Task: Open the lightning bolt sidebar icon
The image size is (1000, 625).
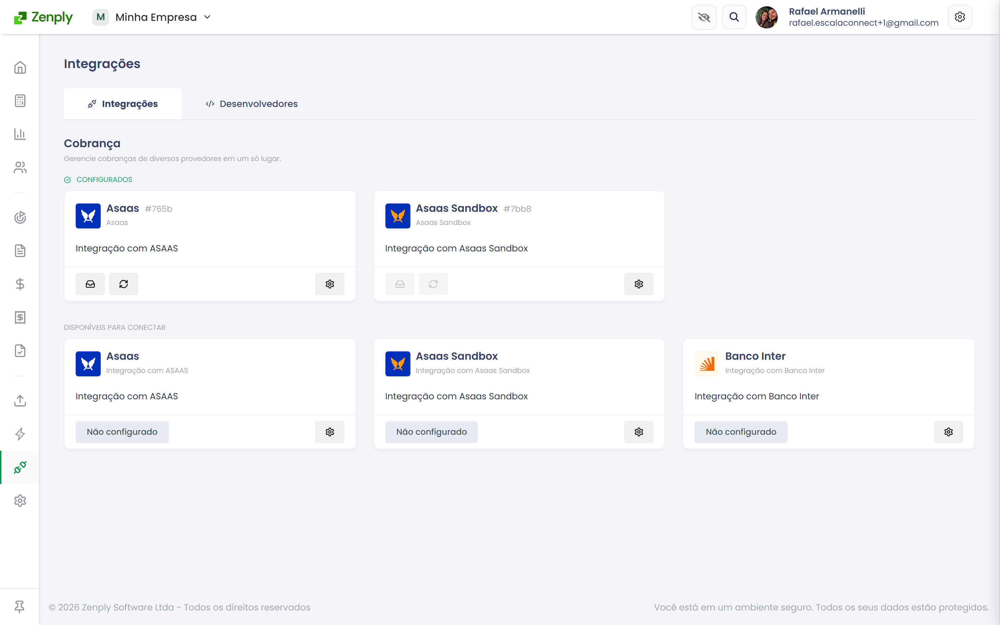Action: (20, 434)
